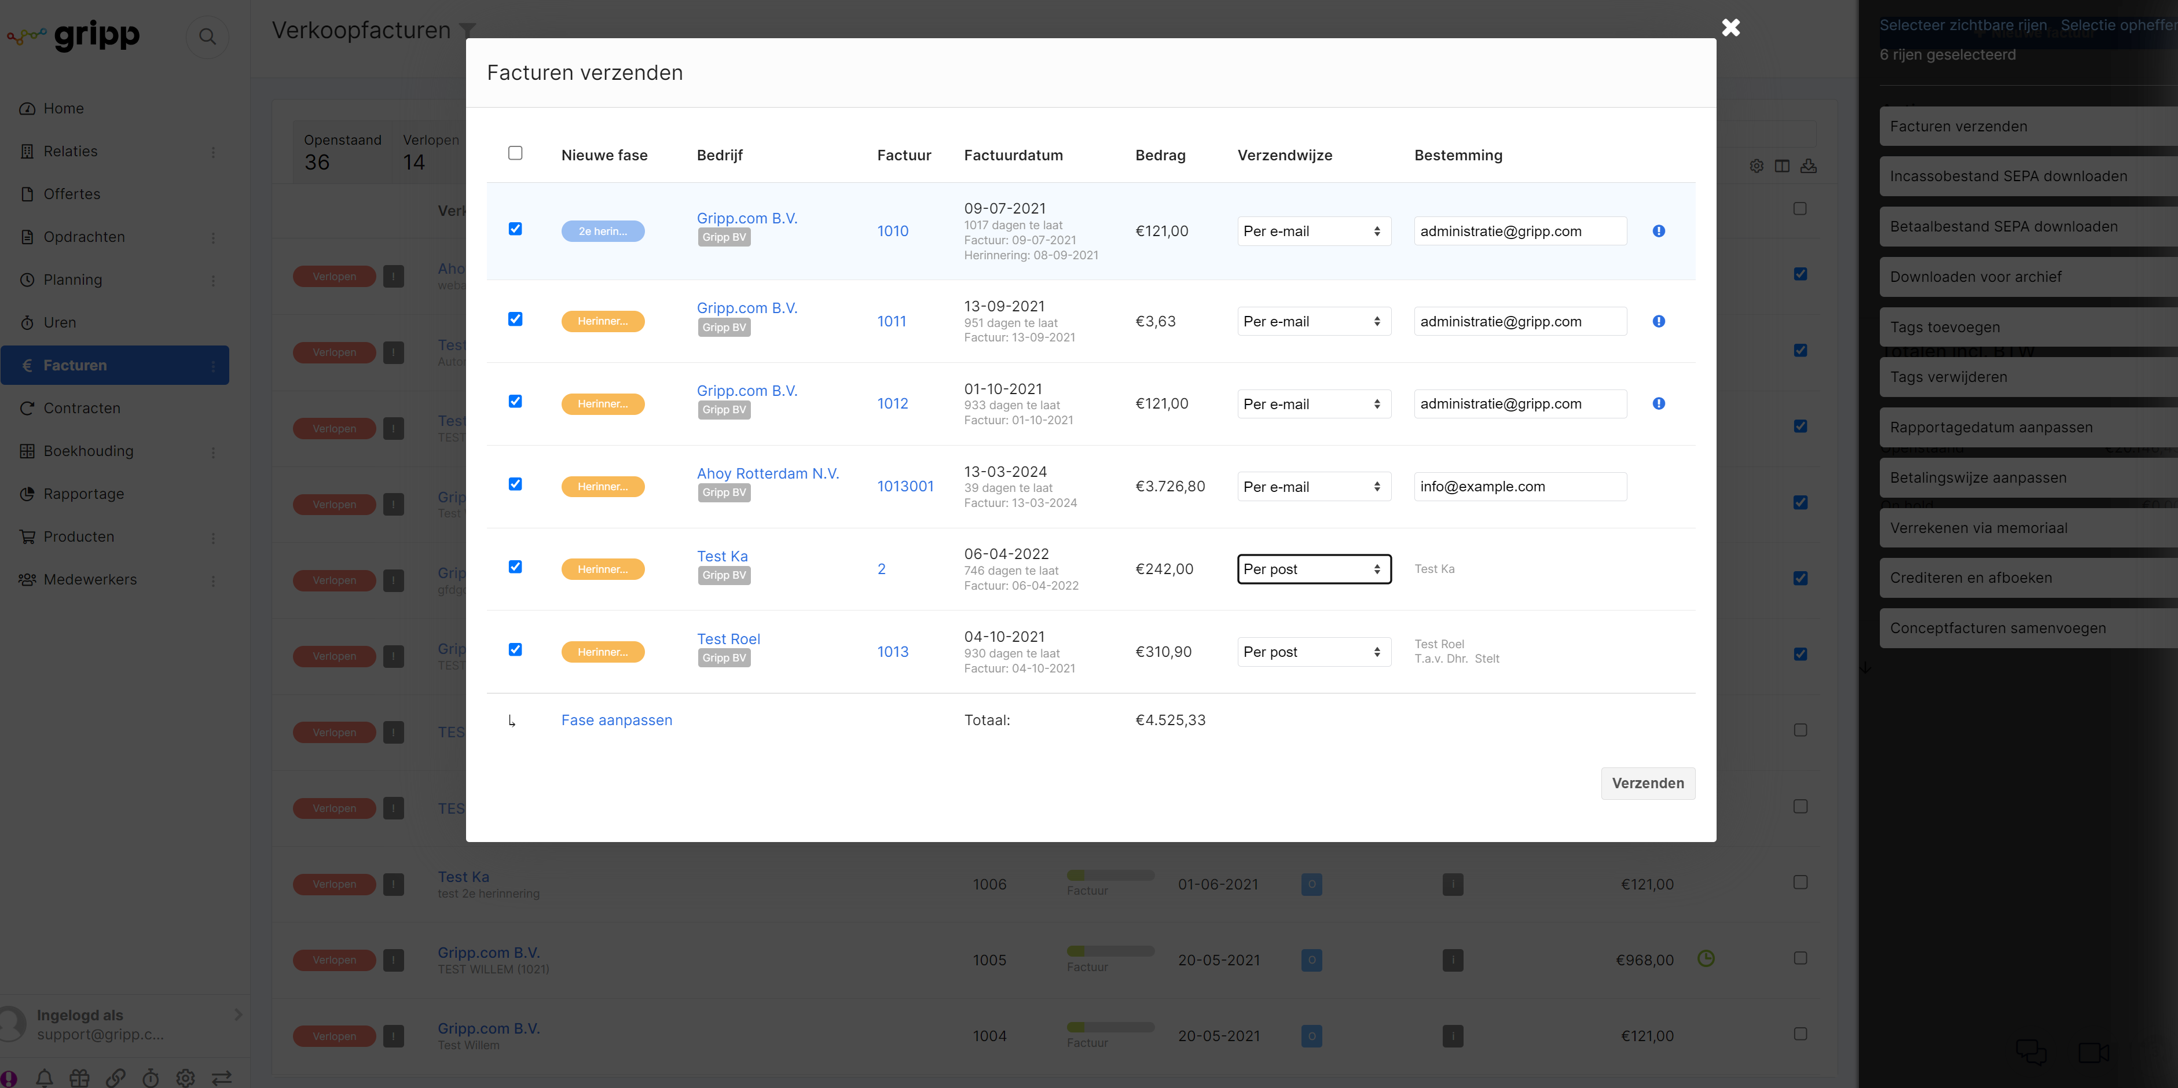Open the video camera icon
The width and height of the screenshot is (2178, 1088).
(2093, 1053)
